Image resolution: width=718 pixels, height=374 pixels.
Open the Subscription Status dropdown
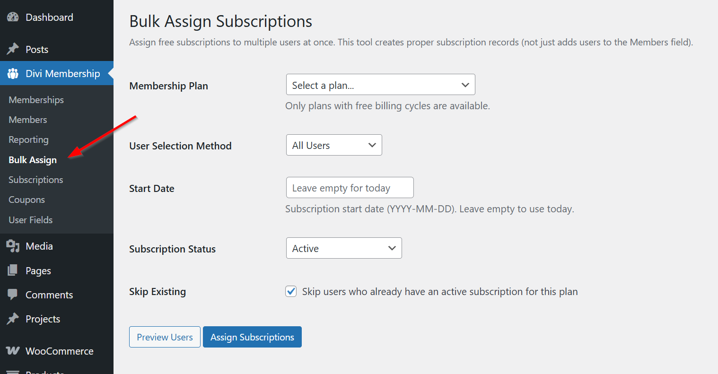pyautogui.click(x=343, y=248)
